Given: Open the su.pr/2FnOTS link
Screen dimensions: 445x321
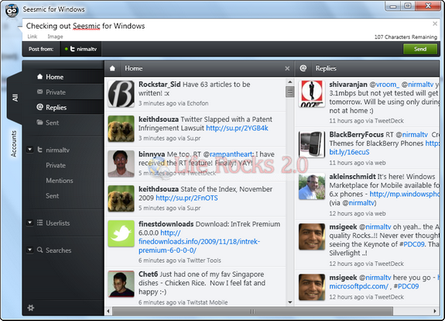Looking at the screenshot, I should [187, 198].
